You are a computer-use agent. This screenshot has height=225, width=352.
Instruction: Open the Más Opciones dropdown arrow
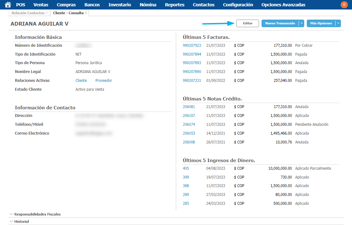pos(338,23)
